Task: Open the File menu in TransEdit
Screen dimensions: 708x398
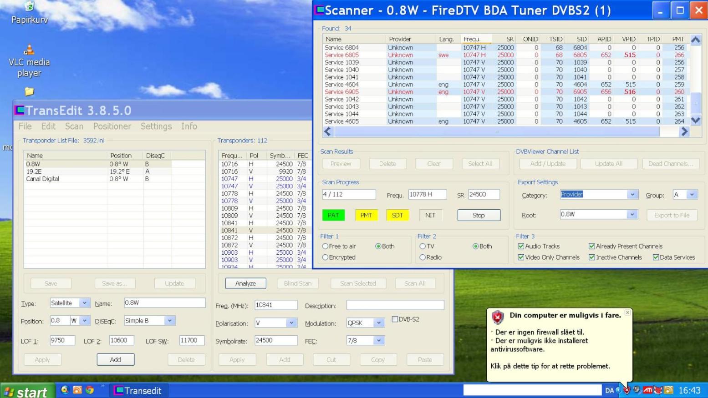Action: (x=25, y=126)
